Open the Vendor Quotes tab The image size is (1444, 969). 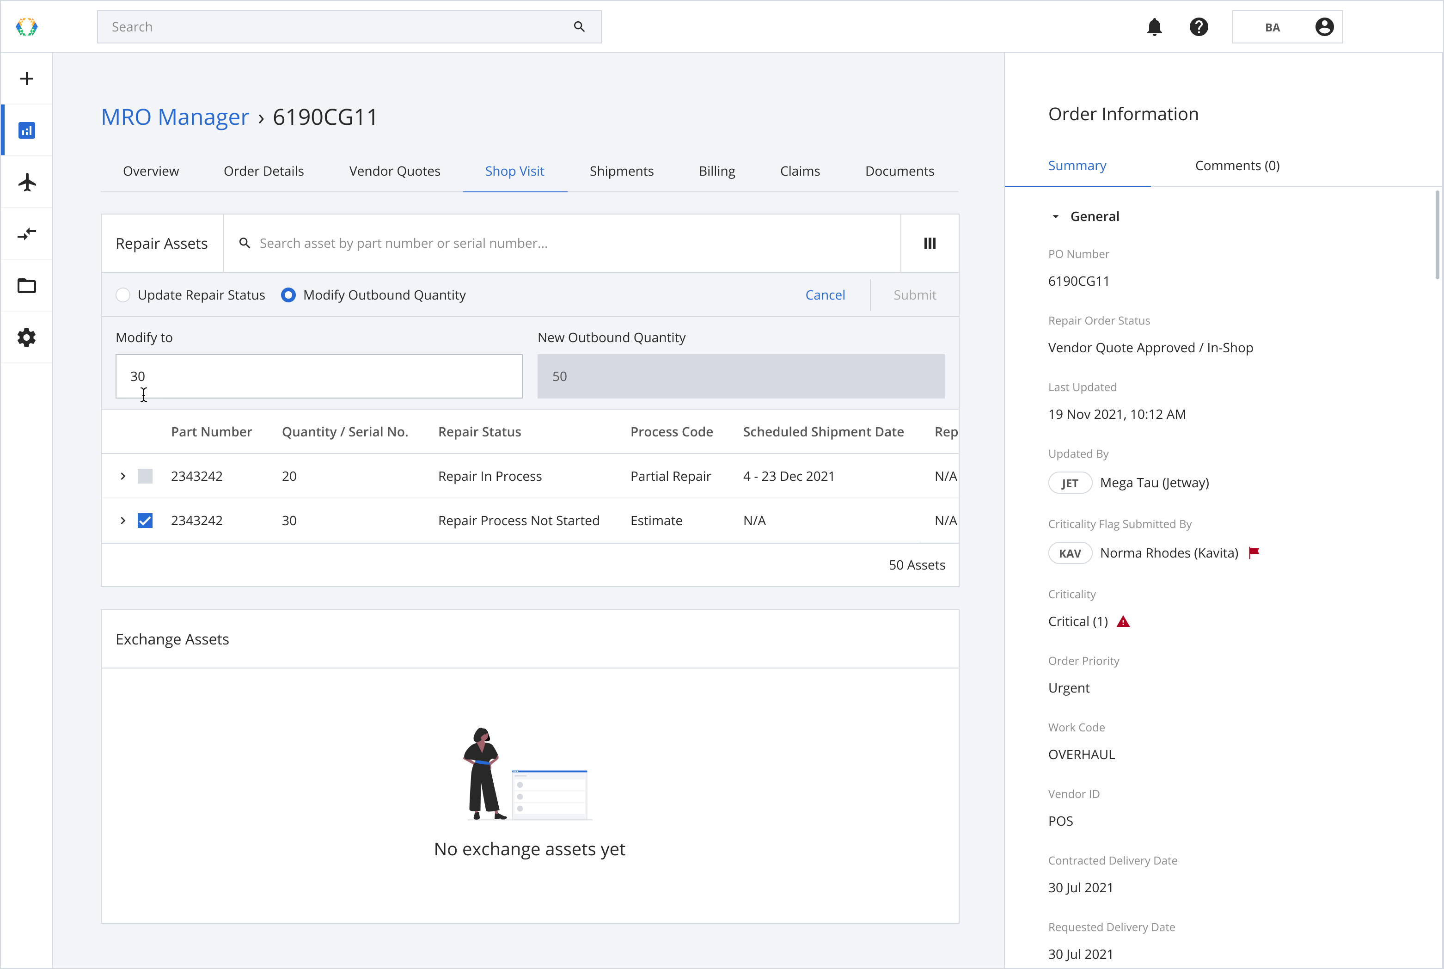pyautogui.click(x=395, y=171)
